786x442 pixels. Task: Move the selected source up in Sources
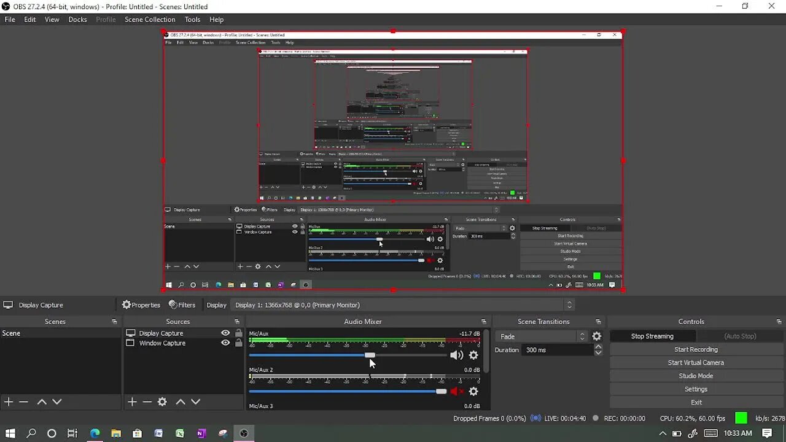coord(181,402)
